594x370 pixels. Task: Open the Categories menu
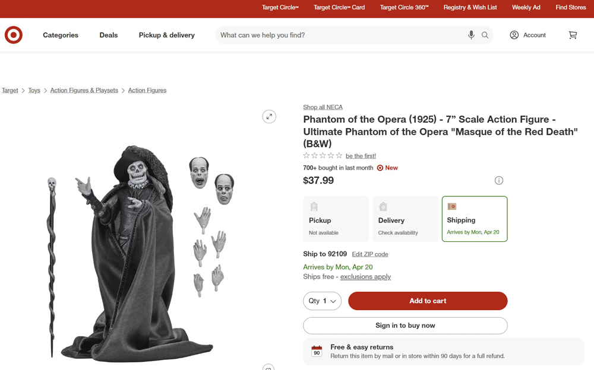60,35
